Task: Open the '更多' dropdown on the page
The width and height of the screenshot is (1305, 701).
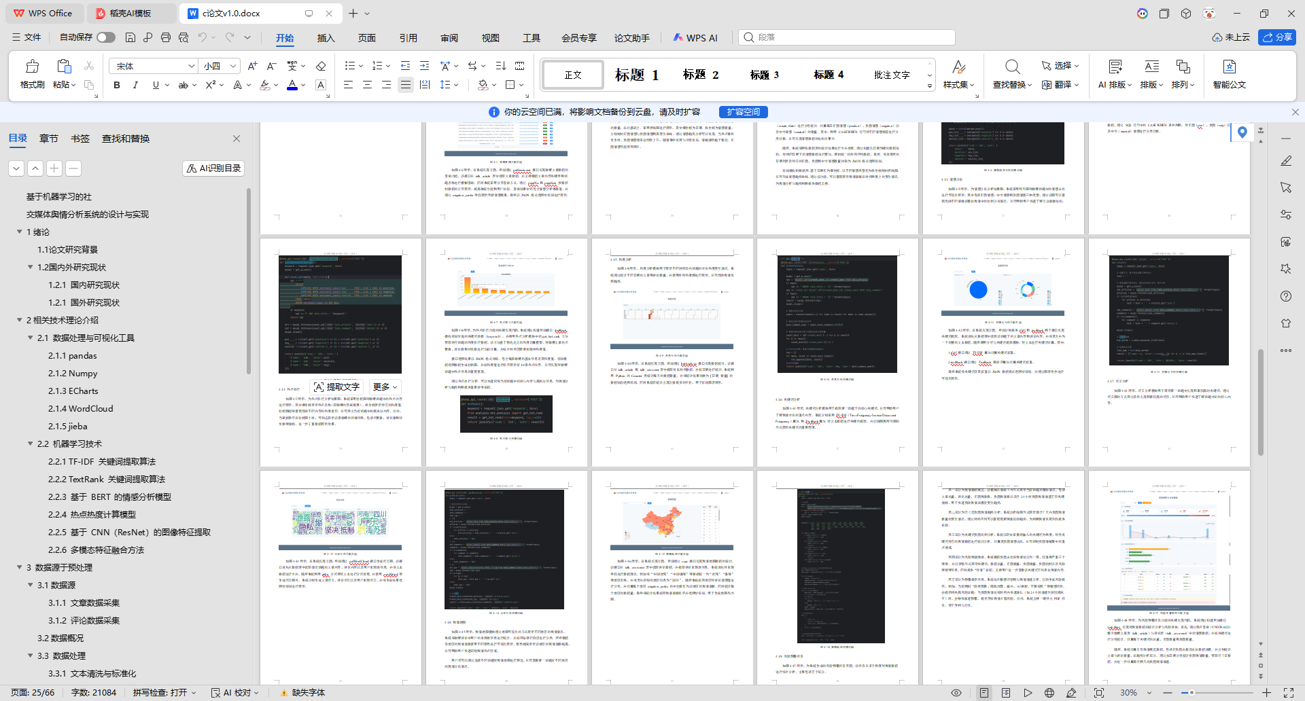Action: pyautogui.click(x=385, y=387)
